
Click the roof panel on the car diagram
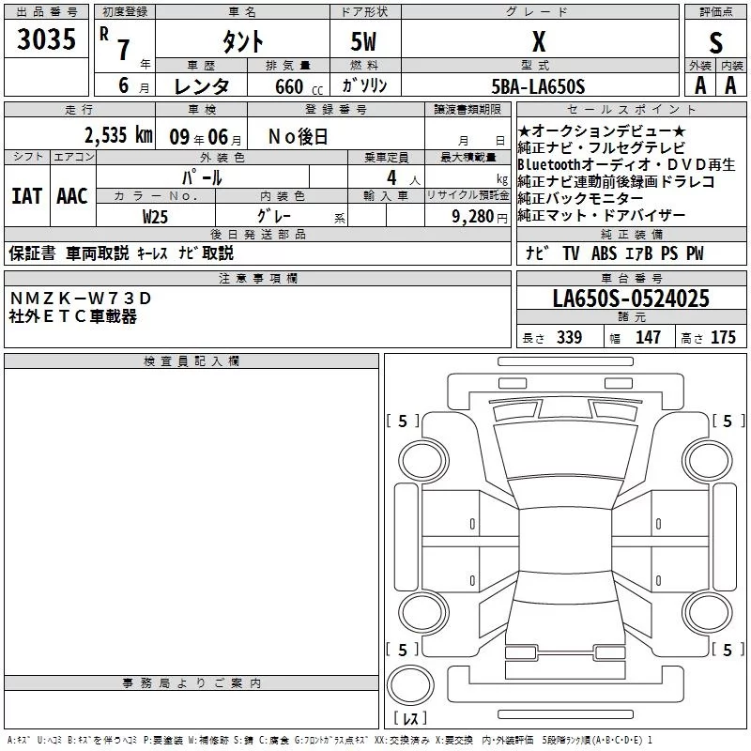click(x=565, y=541)
